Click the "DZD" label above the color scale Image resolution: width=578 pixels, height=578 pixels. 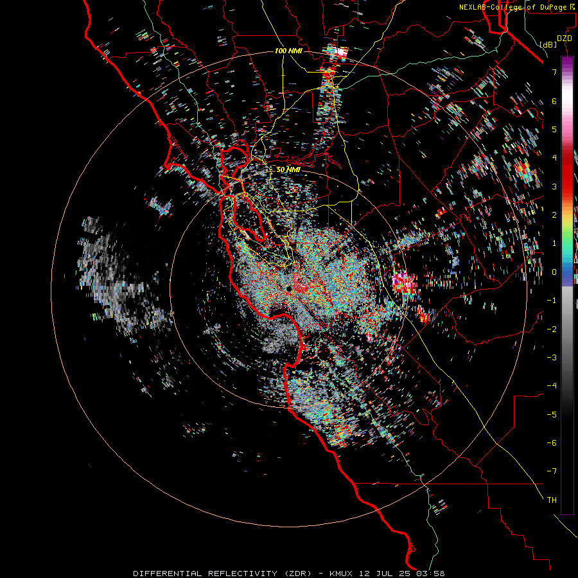[x=565, y=39]
